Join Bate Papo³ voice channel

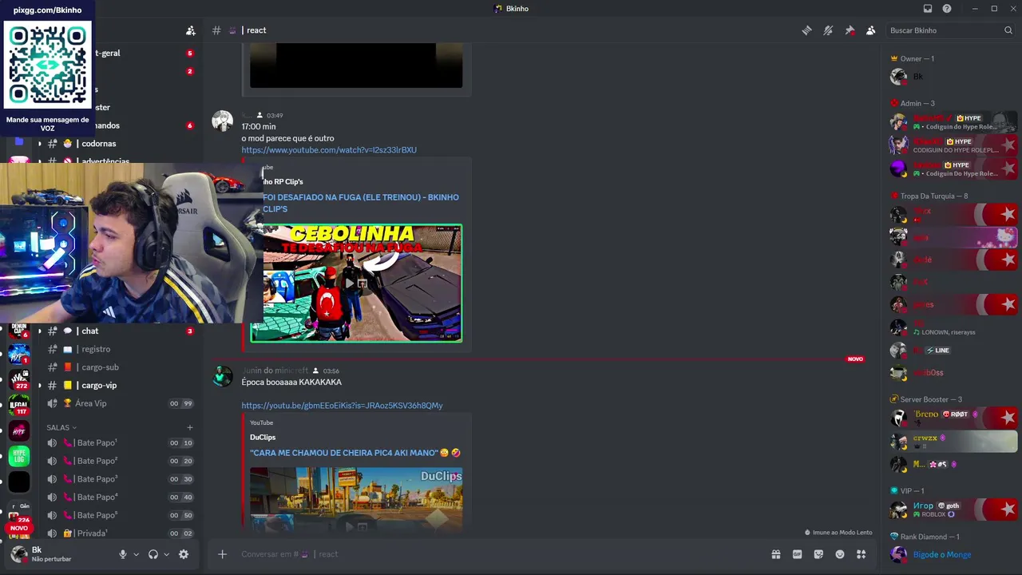tap(120, 479)
